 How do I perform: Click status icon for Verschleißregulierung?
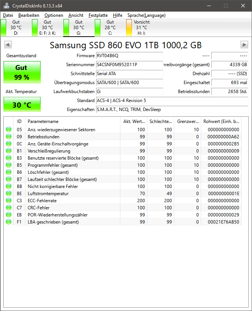[9, 151]
